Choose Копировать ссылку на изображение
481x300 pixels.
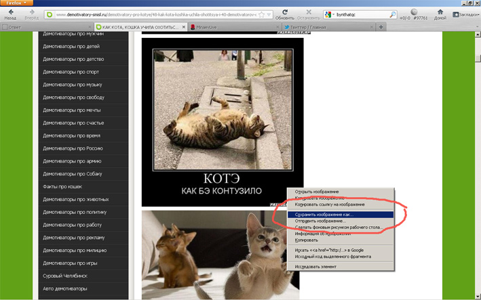coord(341,205)
